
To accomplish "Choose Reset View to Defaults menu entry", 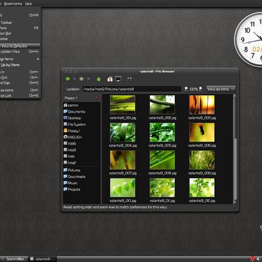I will pyautogui.click(x=20, y=46).
